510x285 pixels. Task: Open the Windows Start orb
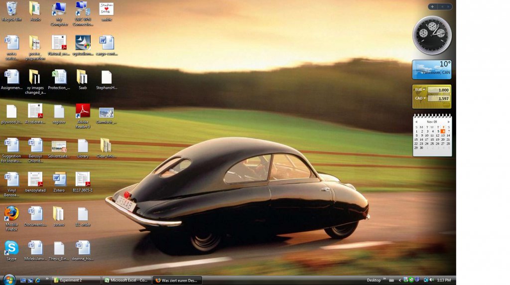[9, 280]
